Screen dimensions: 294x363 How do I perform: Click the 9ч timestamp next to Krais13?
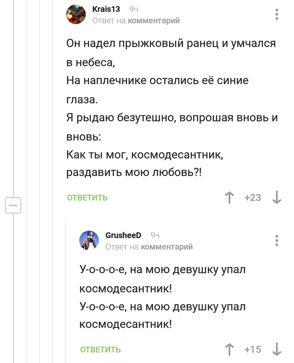point(134,9)
